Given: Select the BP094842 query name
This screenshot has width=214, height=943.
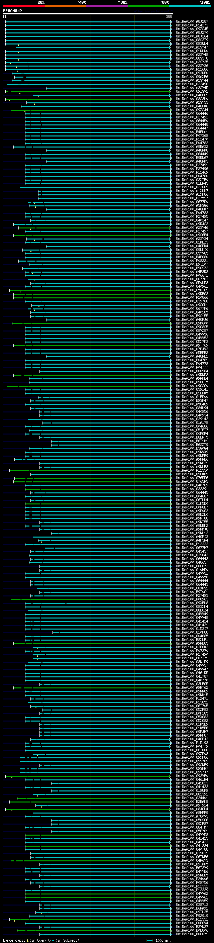Looking at the screenshot, I should (x=12, y=11).
